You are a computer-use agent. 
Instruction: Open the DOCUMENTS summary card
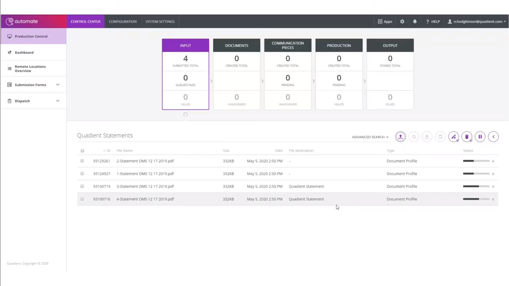(x=236, y=45)
